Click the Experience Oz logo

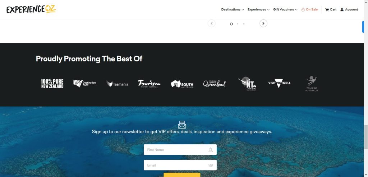coord(31,9)
